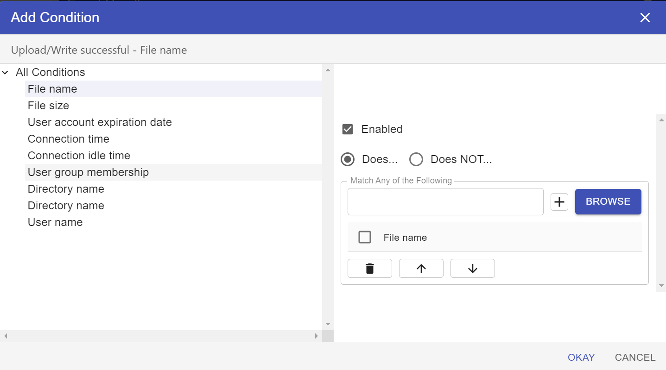Select the 'Does...' radio button

348,159
